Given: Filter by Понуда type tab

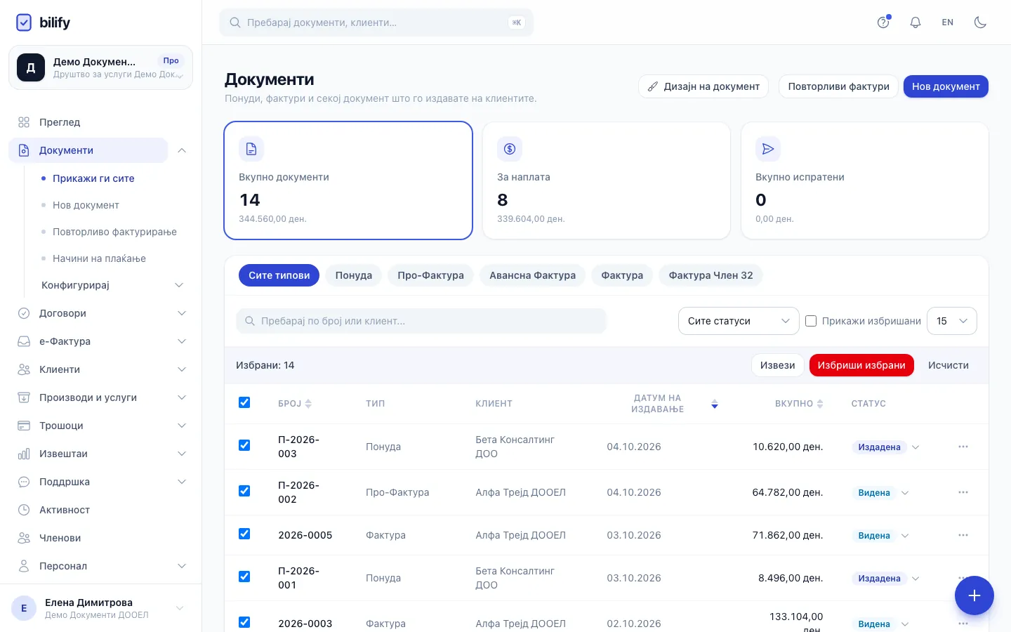Looking at the screenshot, I should 354,275.
